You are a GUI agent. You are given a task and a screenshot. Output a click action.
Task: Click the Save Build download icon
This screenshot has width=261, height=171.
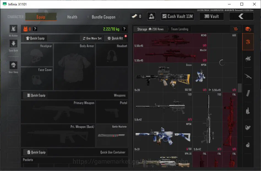(13, 44)
